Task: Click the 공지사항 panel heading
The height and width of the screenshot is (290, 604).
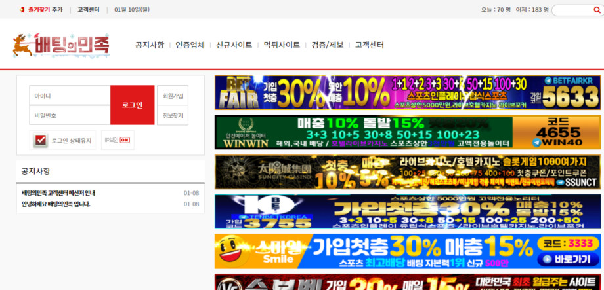Action: 36,172
